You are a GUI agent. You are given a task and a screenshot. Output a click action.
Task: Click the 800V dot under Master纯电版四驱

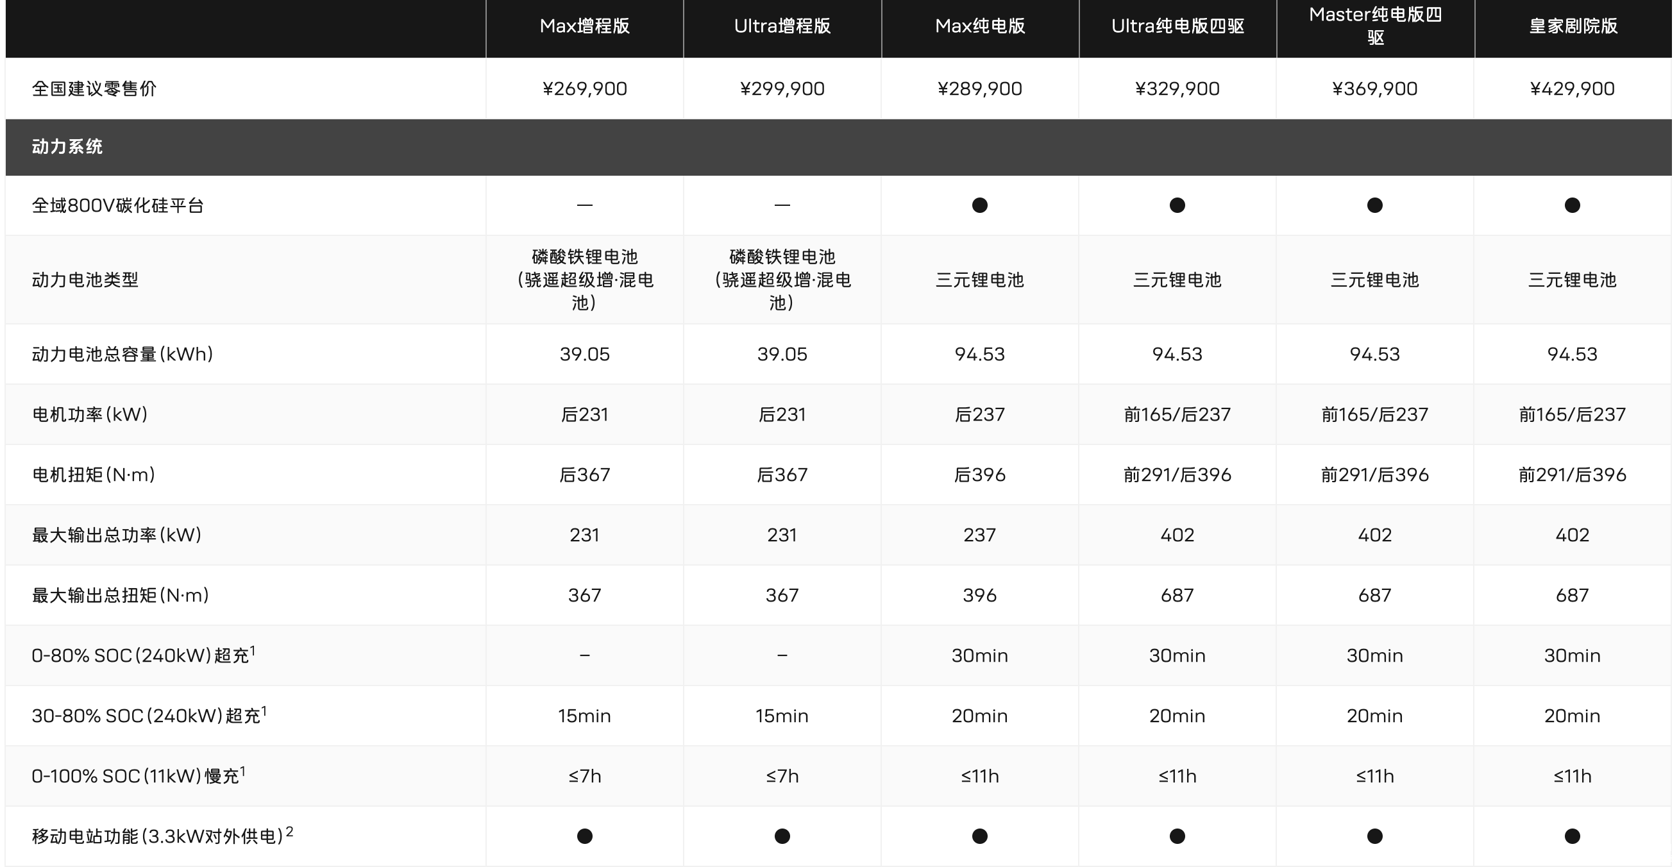[x=1374, y=205]
